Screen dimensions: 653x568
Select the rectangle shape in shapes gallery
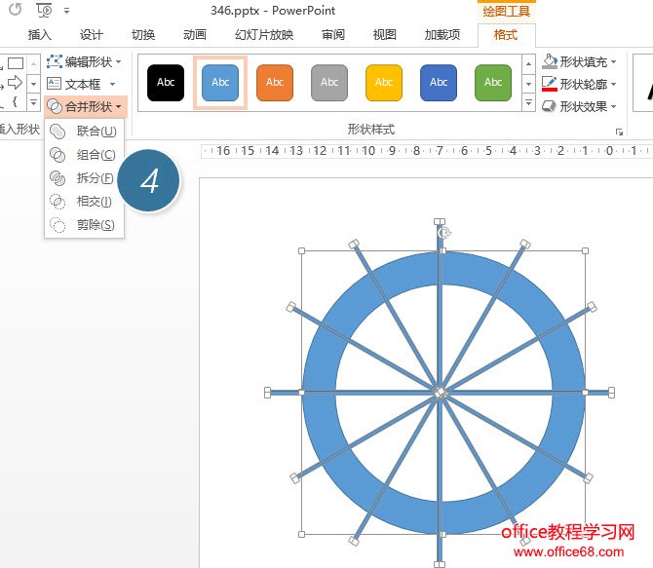click(16, 63)
